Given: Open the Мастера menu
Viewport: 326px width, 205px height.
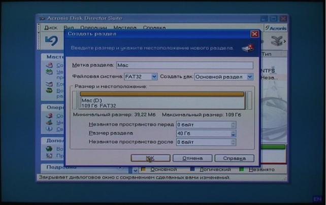Looking at the screenshot, I should (125, 27).
